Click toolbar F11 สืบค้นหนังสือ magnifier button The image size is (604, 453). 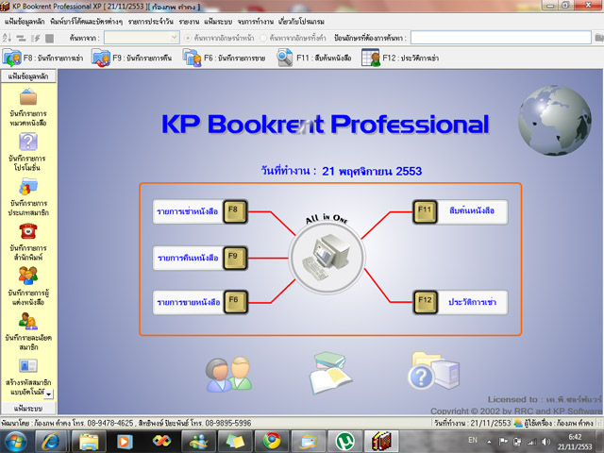314,58
